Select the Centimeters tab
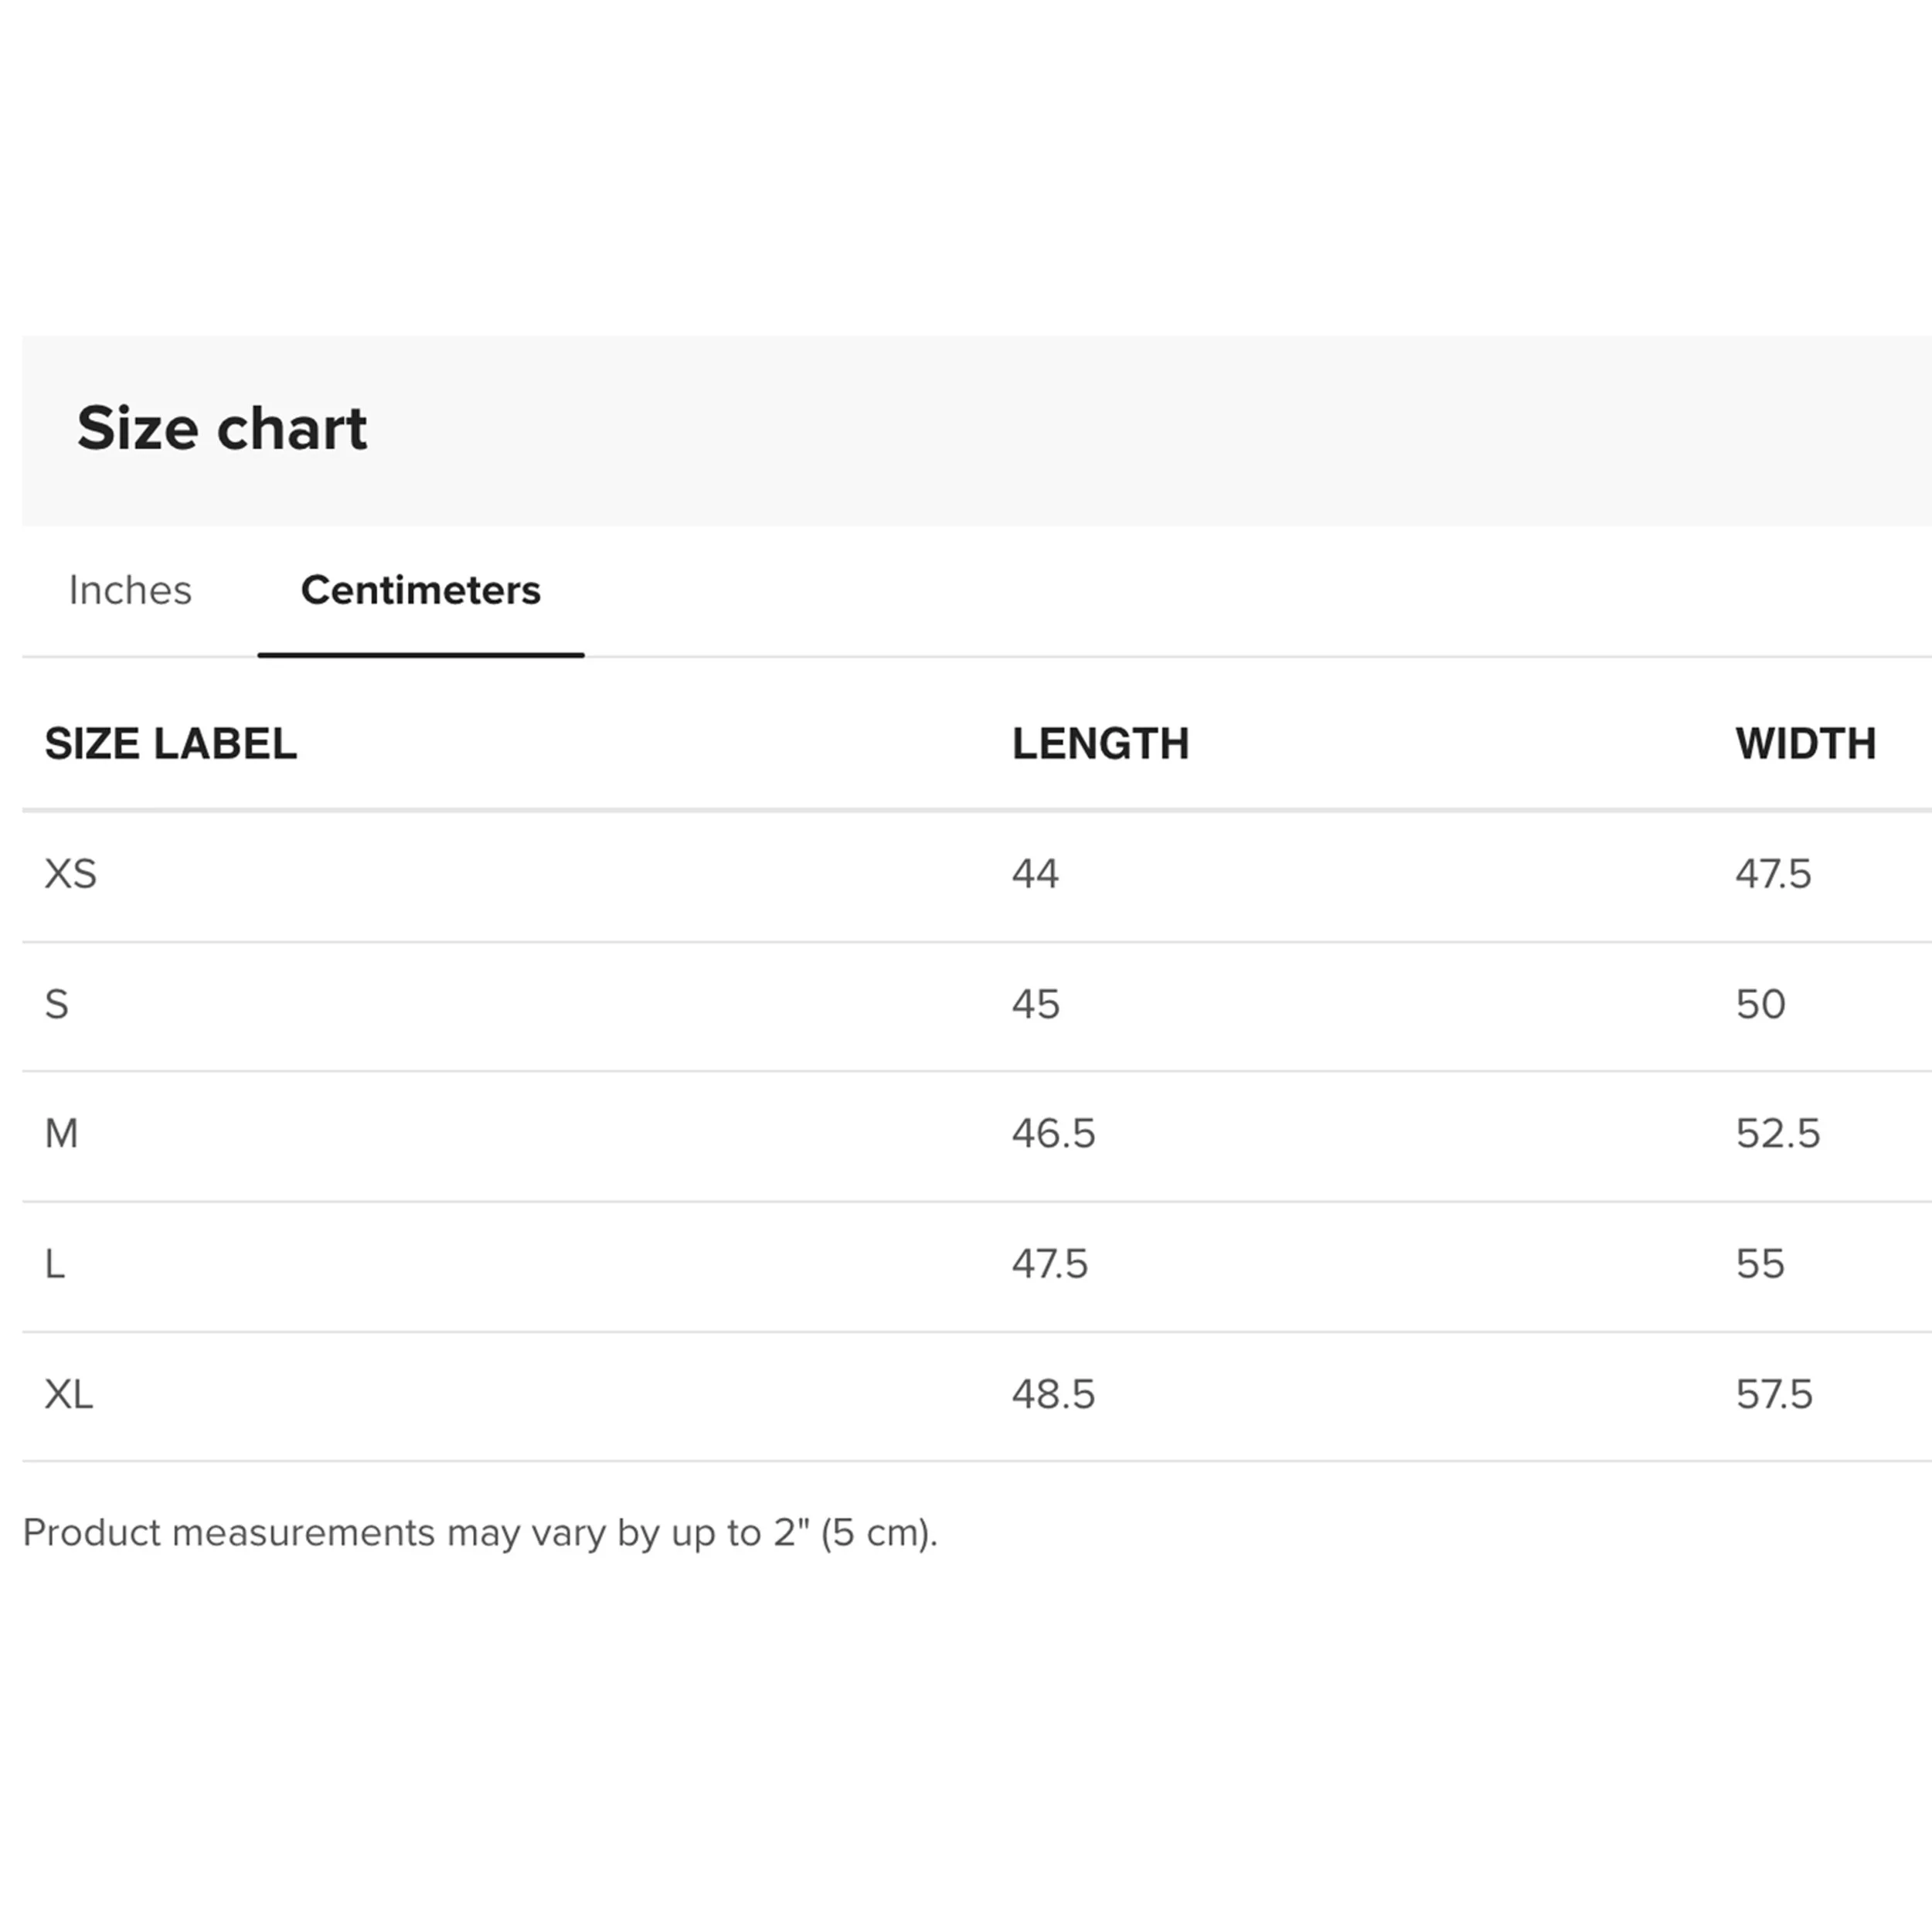This screenshot has height=1932, width=1932. pos(421,590)
